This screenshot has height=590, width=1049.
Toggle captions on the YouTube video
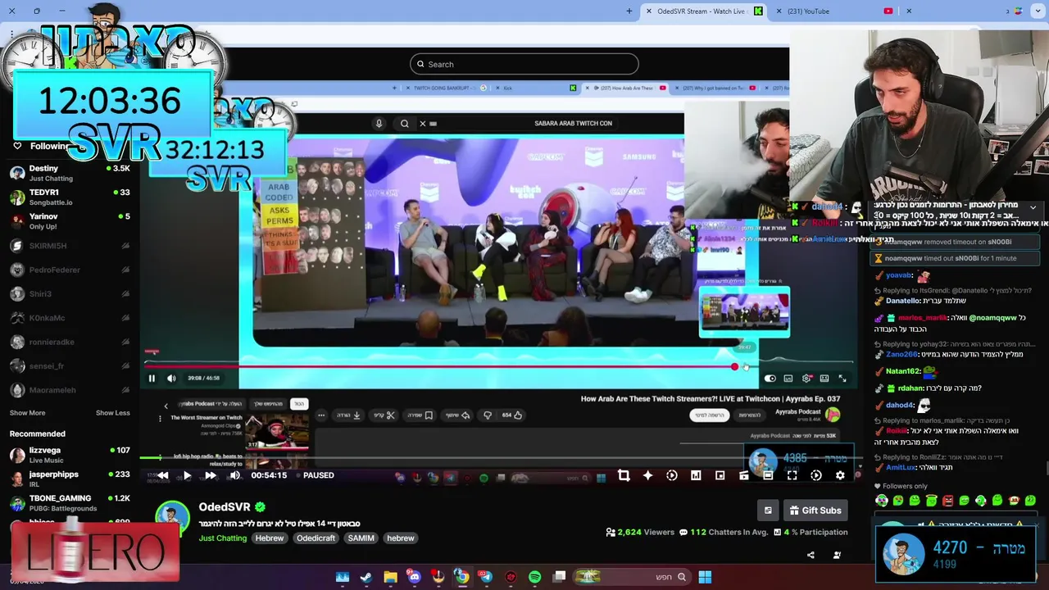coord(788,379)
